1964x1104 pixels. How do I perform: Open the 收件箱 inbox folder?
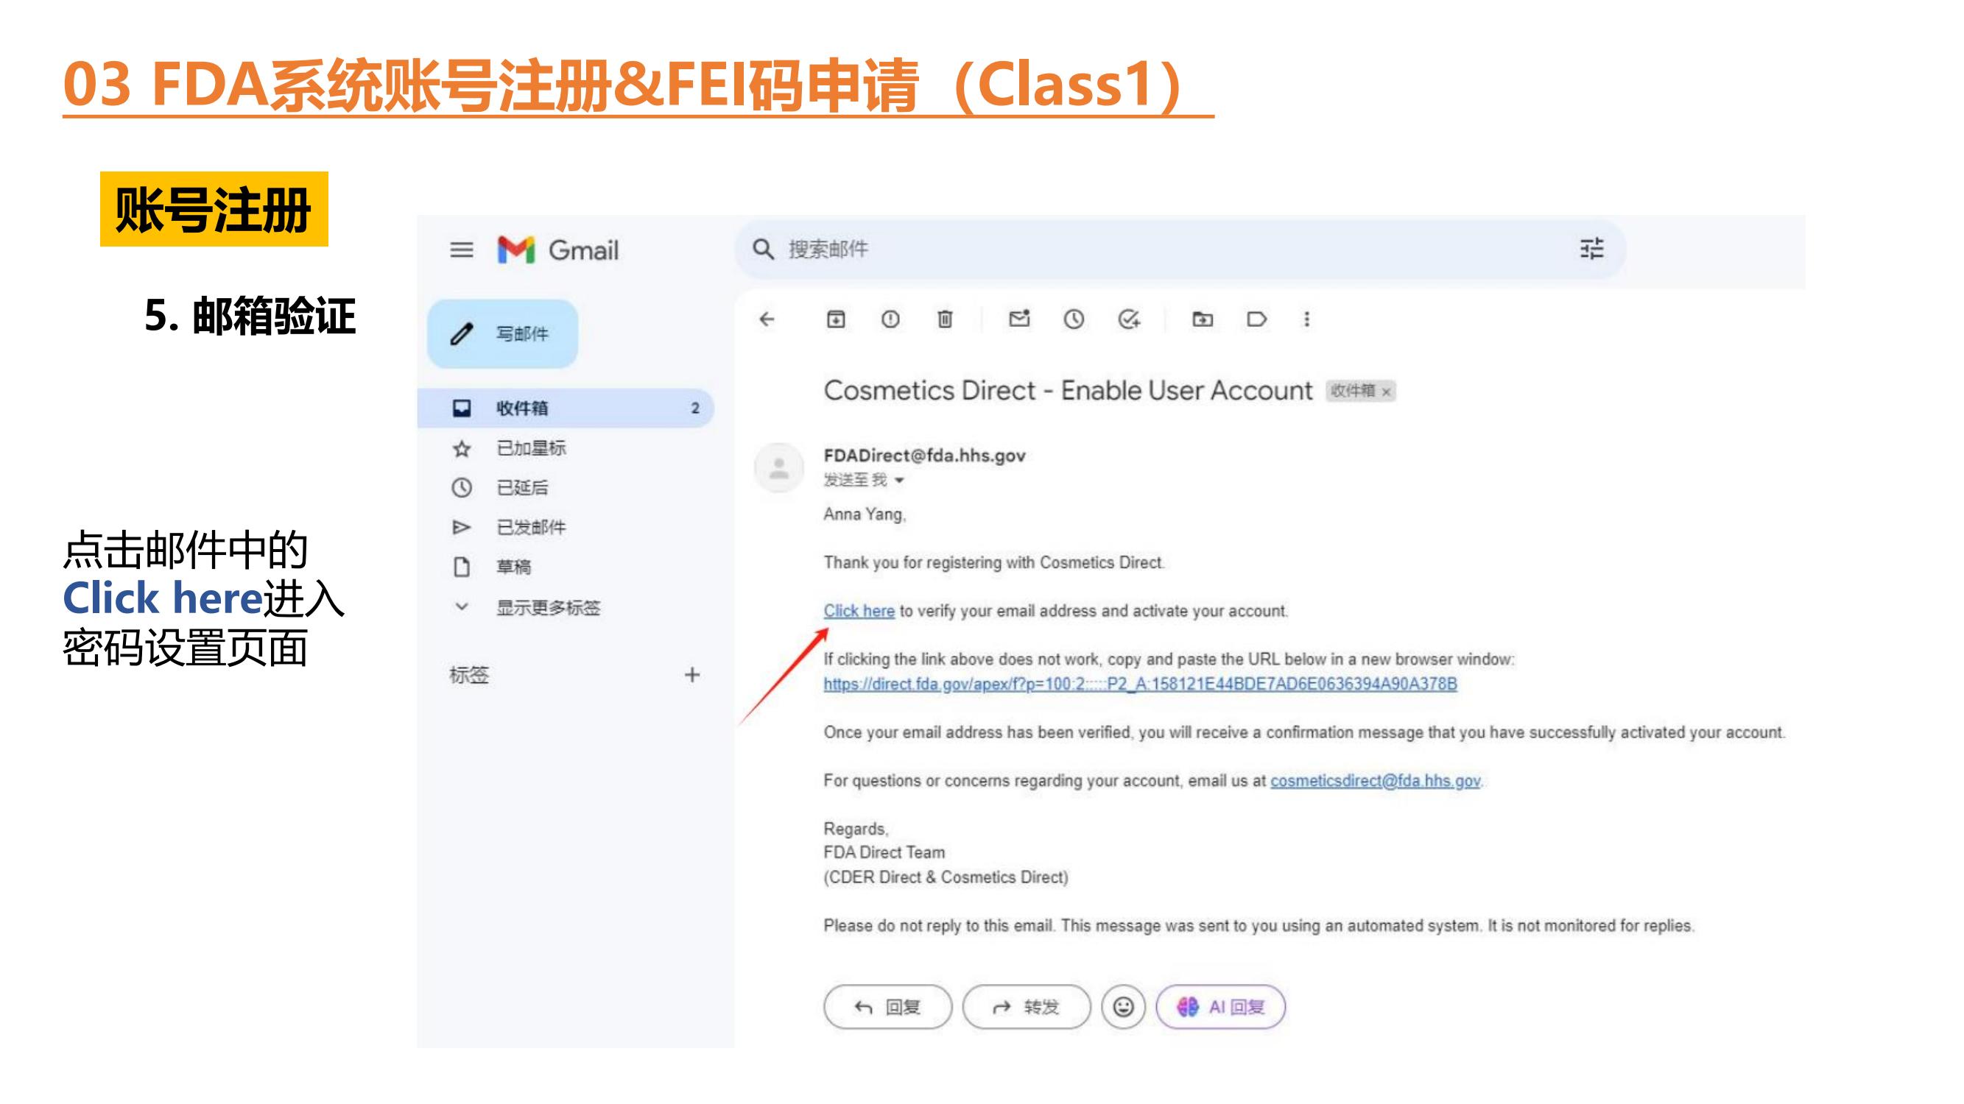click(522, 408)
